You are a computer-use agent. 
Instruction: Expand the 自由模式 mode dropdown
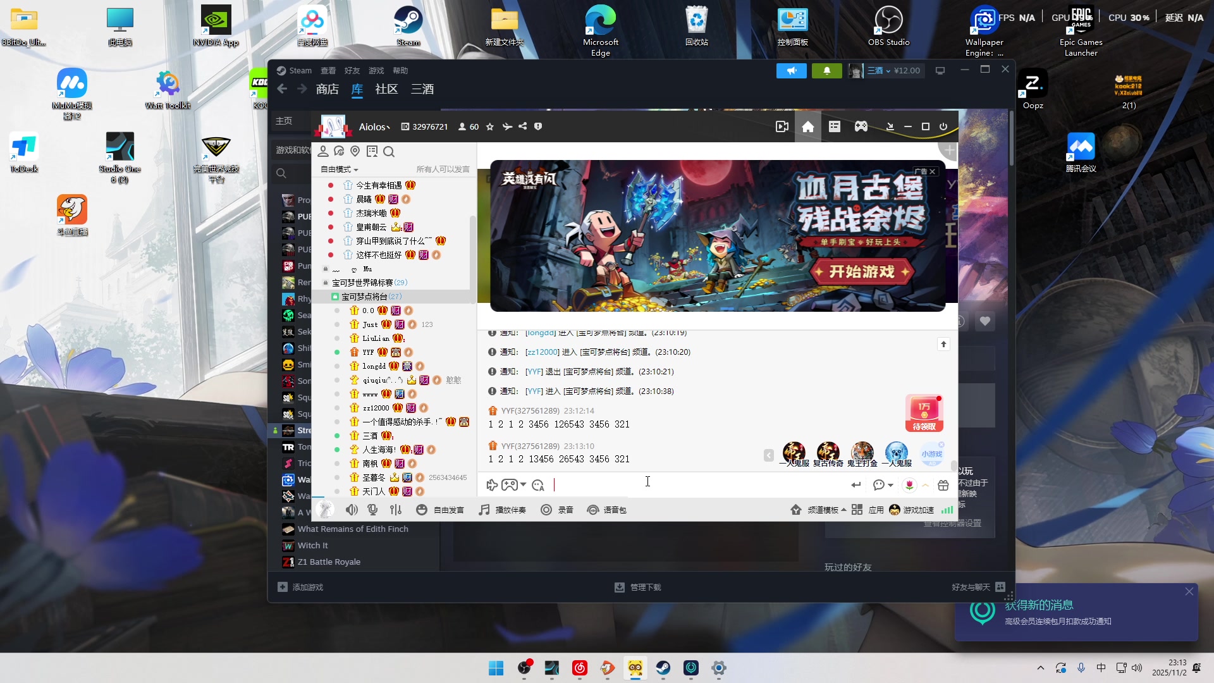340,169
